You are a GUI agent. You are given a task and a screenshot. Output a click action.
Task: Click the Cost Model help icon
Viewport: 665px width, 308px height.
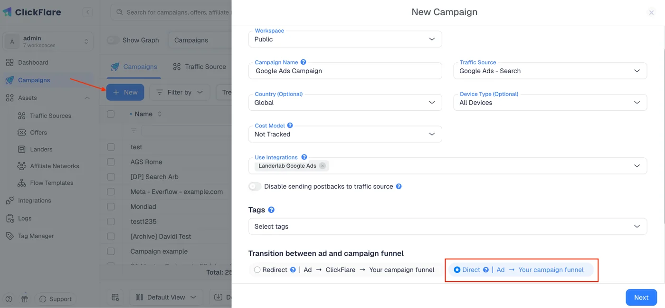point(290,125)
